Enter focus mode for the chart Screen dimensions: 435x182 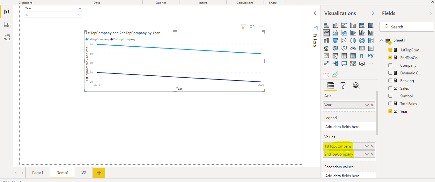(x=252, y=27)
